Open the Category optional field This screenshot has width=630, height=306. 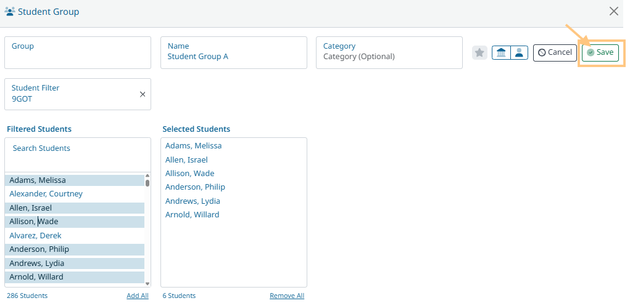(389, 52)
